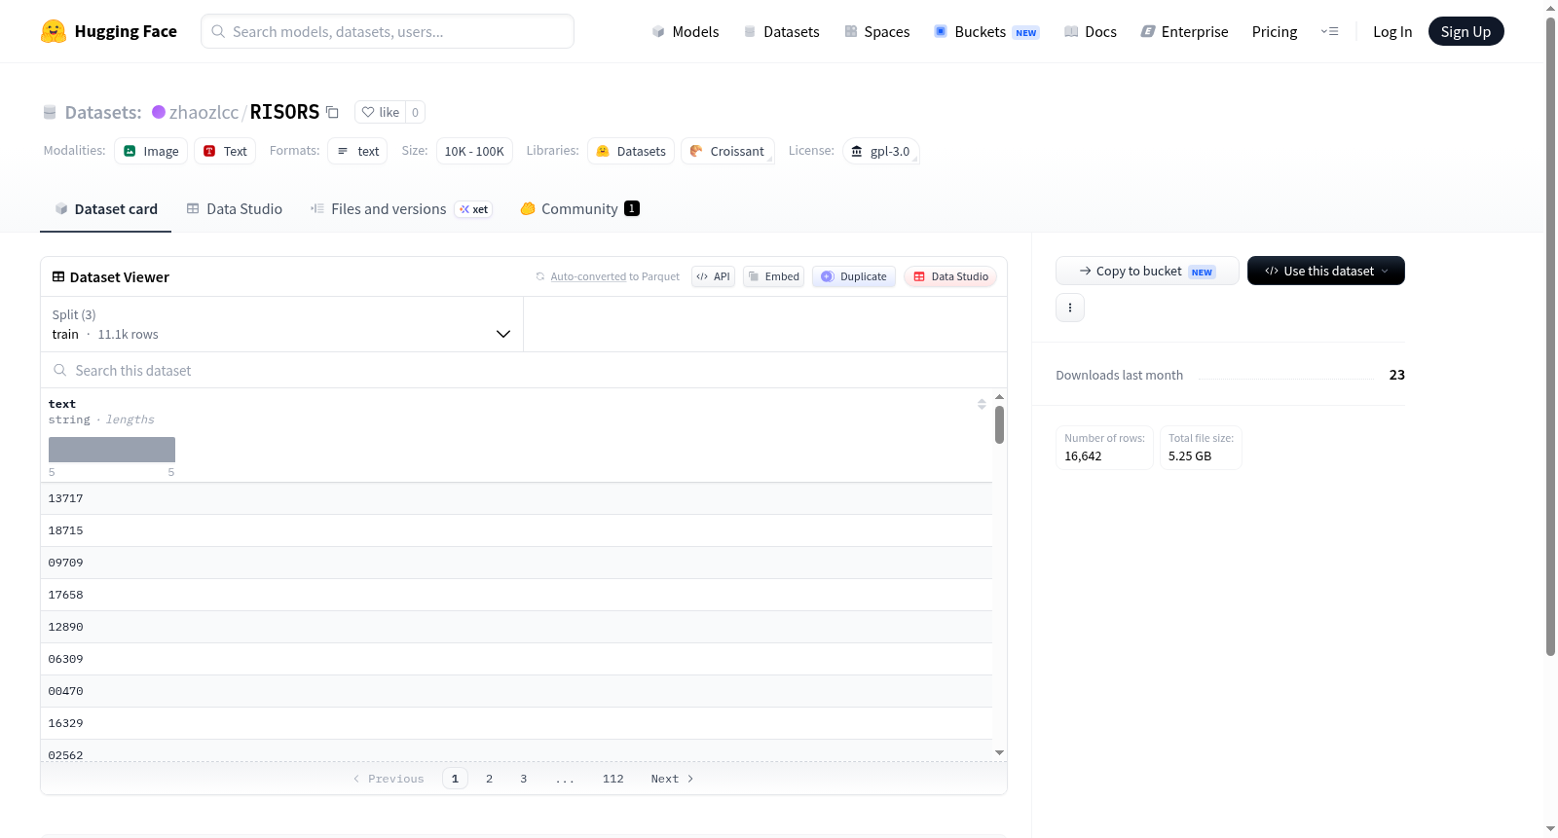Viewport: 1558px width, 838px height.
Task: Click the Total file size 5.25 GB box
Action: [1201, 448]
